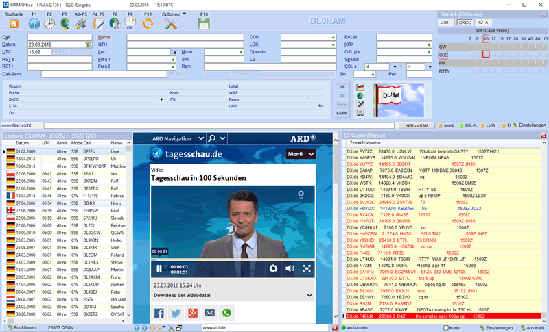Toggle the QSL-K. green legend box
Screen dimensions: 549x332
click(x=461, y=126)
